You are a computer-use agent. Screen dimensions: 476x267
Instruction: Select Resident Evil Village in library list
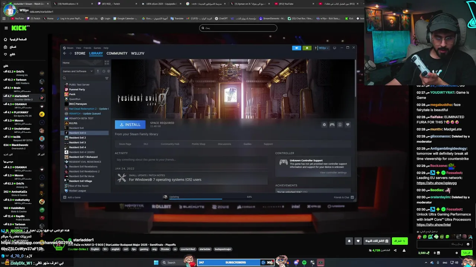pos(80,181)
